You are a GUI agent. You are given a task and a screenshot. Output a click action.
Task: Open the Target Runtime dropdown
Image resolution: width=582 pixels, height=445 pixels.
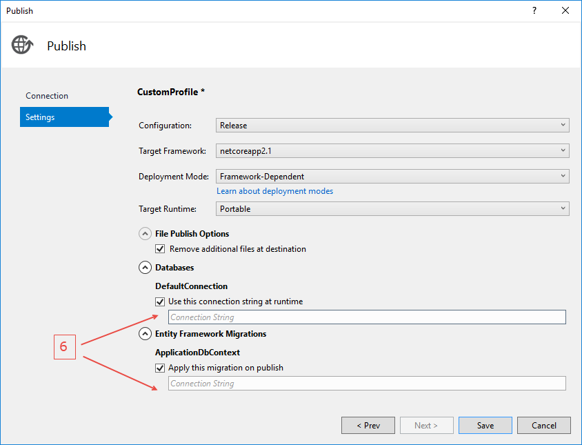tap(392, 208)
